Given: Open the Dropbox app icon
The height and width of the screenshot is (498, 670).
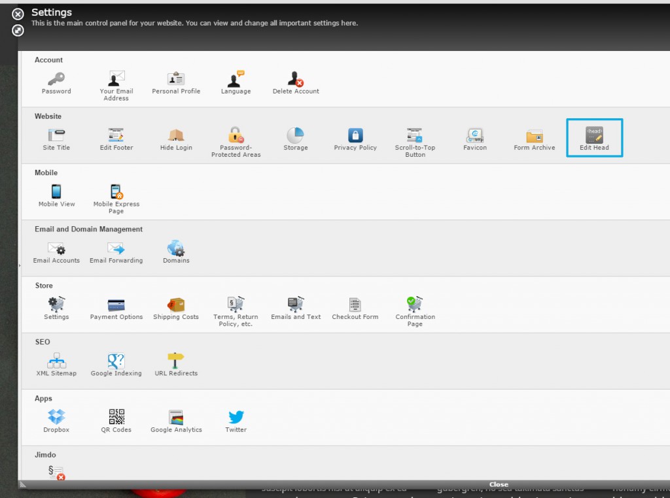Looking at the screenshot, I should point(56,418).
